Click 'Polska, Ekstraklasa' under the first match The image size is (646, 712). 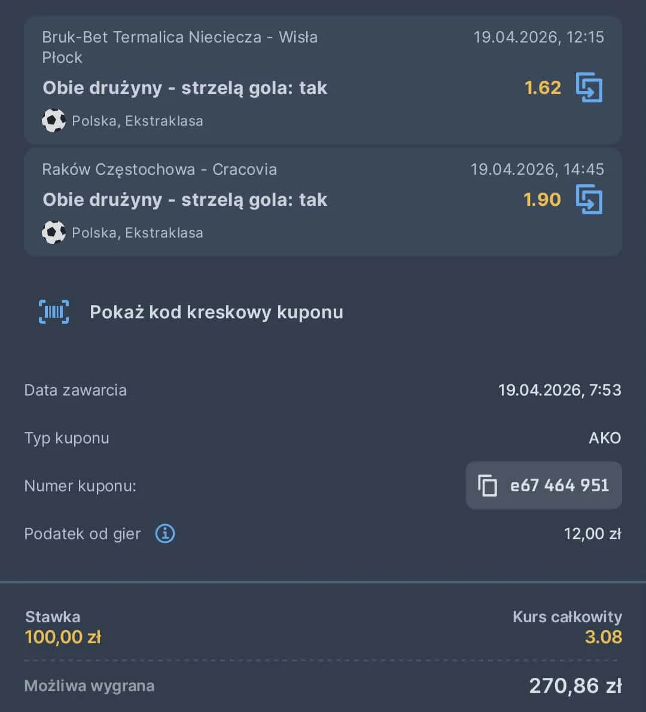pyautogui.click(x=138, y=120)
